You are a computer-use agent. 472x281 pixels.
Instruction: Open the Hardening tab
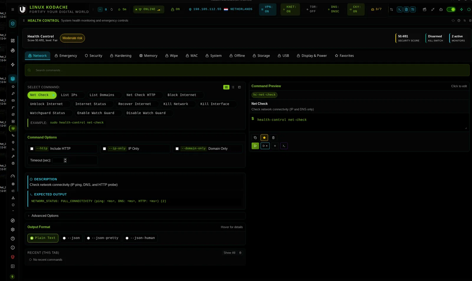(x=121, y=56)
